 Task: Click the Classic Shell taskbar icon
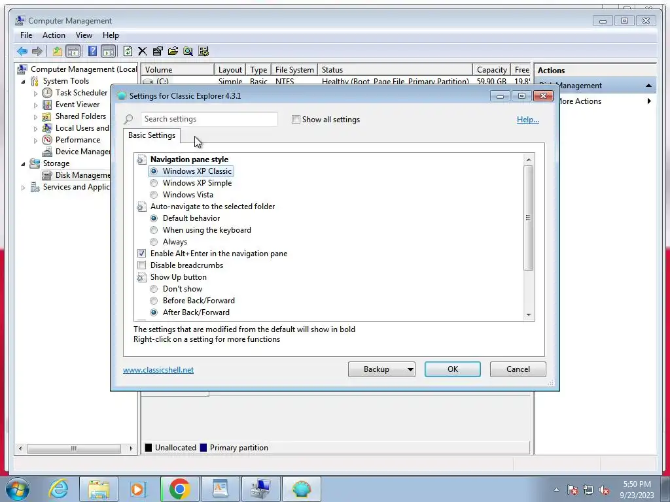pos(302,489)
